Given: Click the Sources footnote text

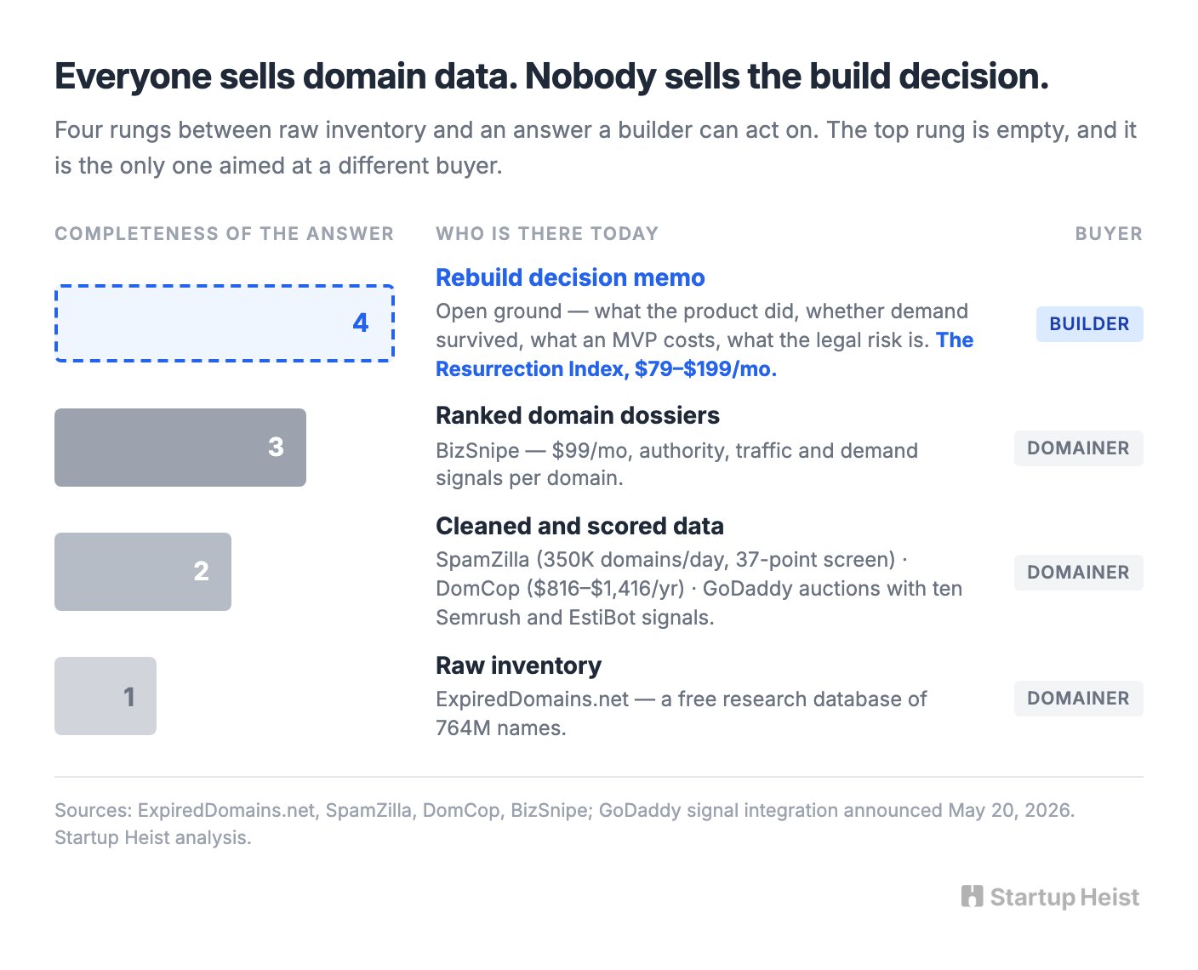Looking at the screenshot, I should click(x=565, y=824).
